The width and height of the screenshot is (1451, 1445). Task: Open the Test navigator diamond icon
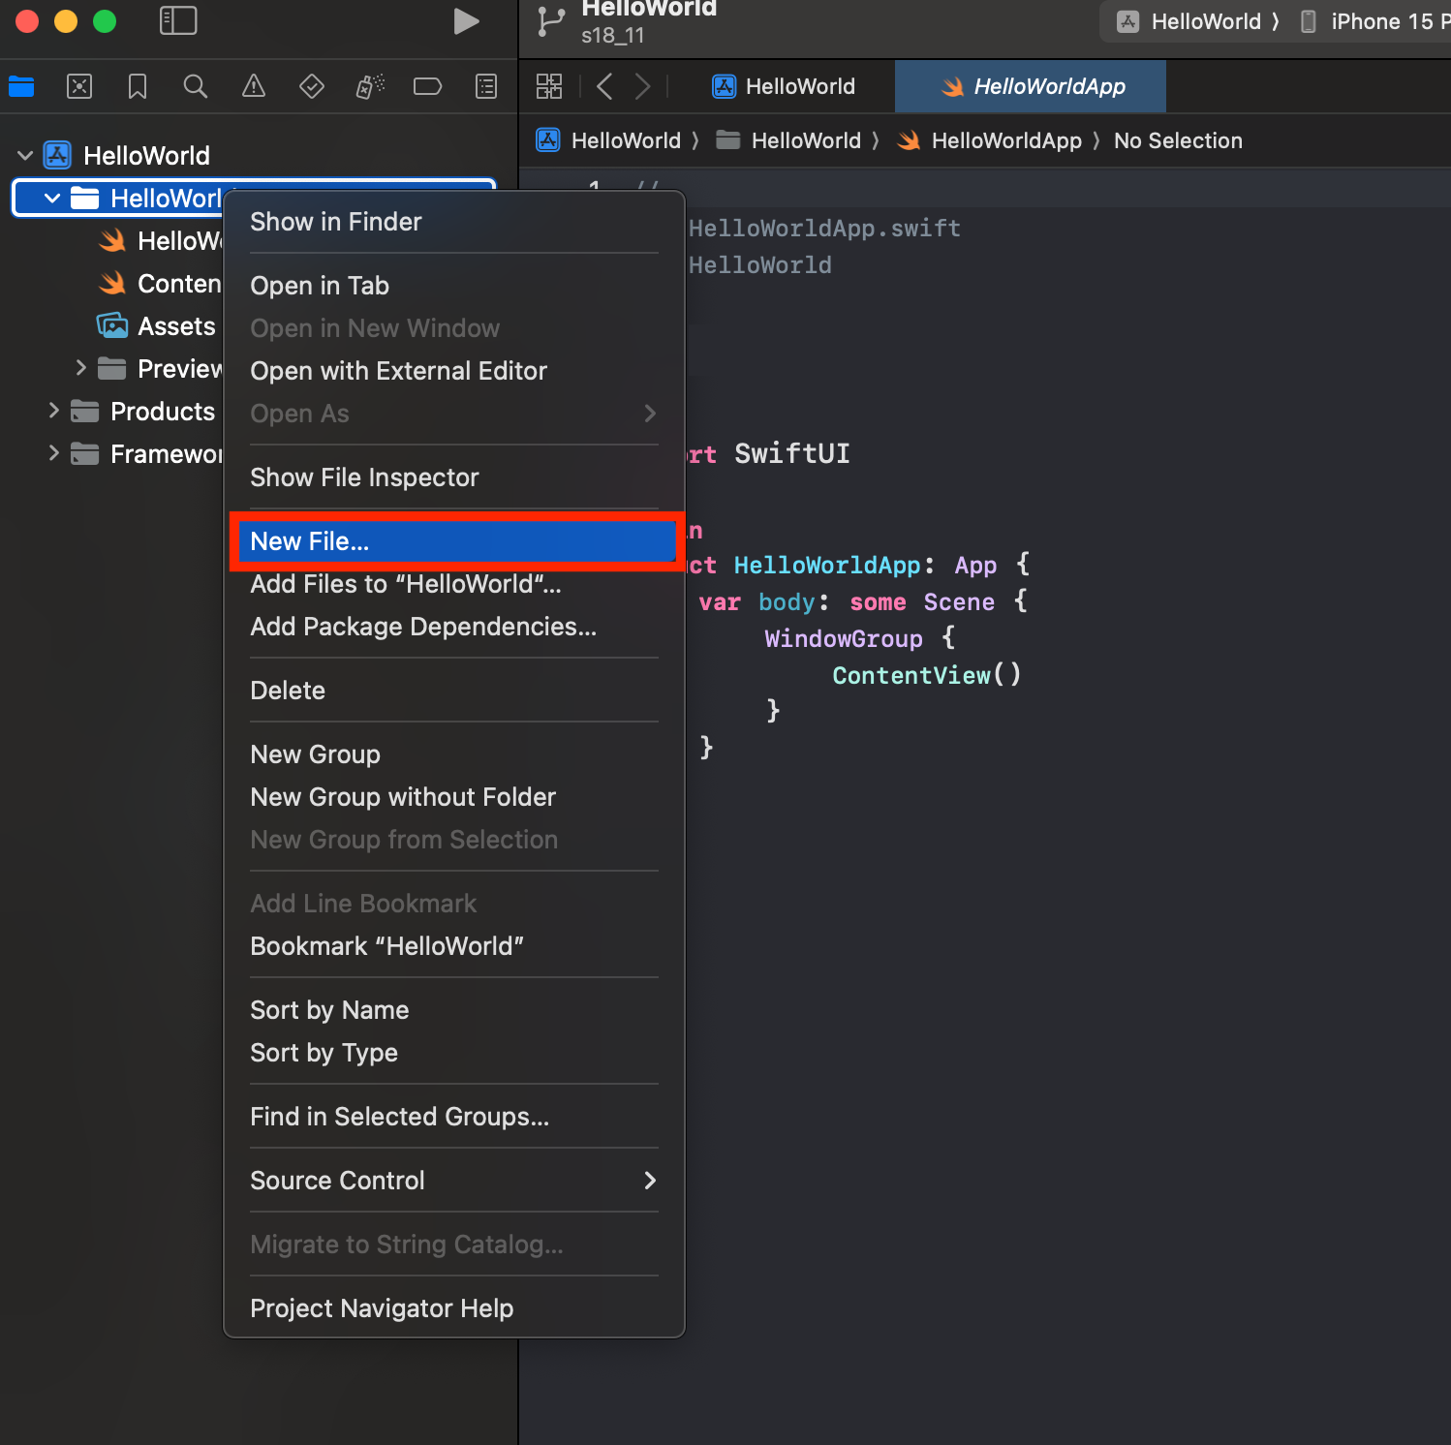312,87
